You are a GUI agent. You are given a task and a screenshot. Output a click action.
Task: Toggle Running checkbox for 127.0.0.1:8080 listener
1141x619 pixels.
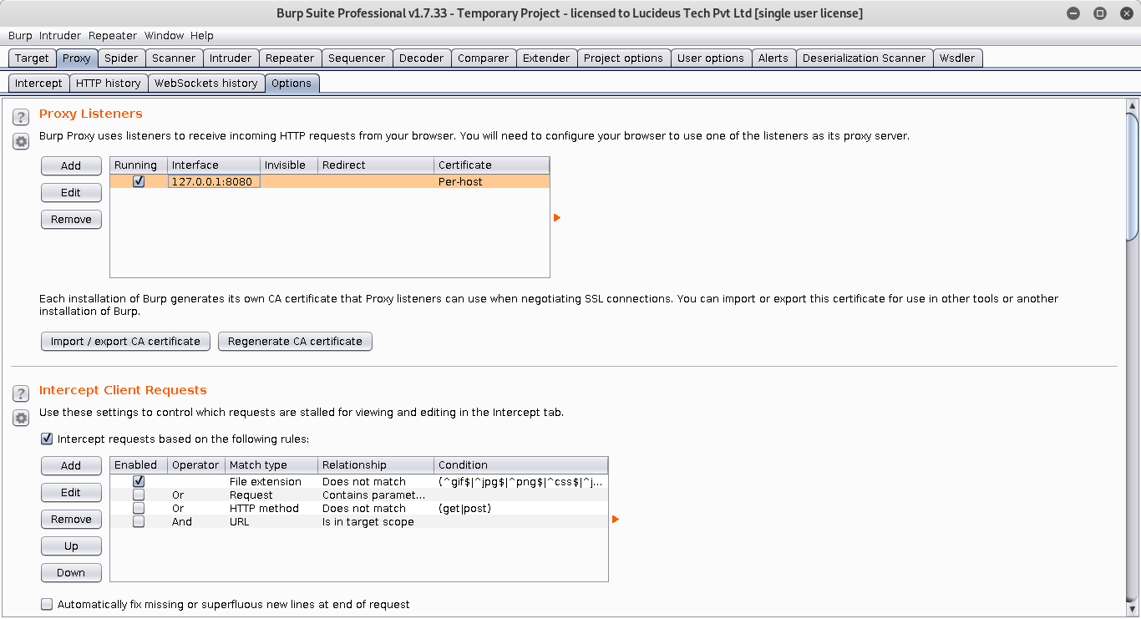[x=139, y=181]
